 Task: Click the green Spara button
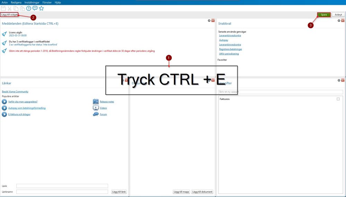tap(324, 15)
